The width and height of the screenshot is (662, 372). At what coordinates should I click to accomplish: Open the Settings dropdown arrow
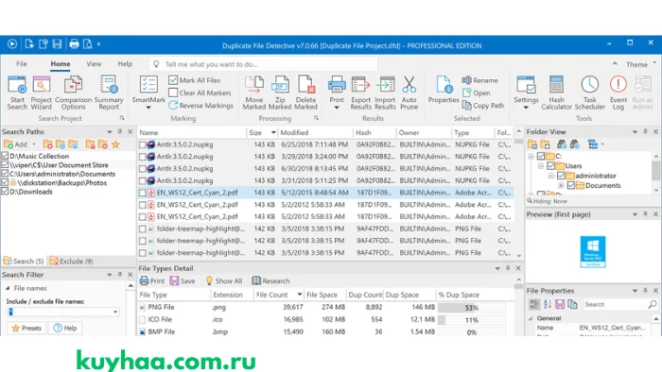tap(526, 108)
